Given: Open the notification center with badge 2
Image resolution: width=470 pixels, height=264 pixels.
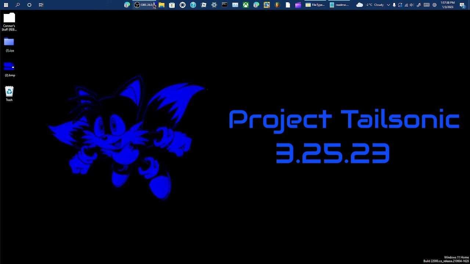Looking at the screenshot, I should [x=463, y=5].
